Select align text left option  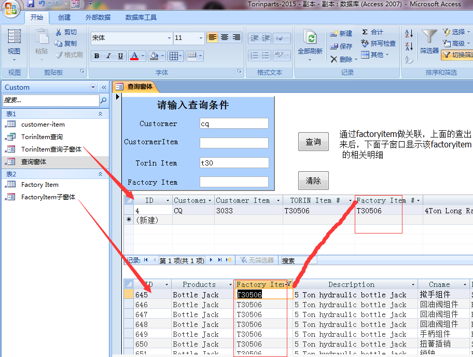(x=212, y=37)
